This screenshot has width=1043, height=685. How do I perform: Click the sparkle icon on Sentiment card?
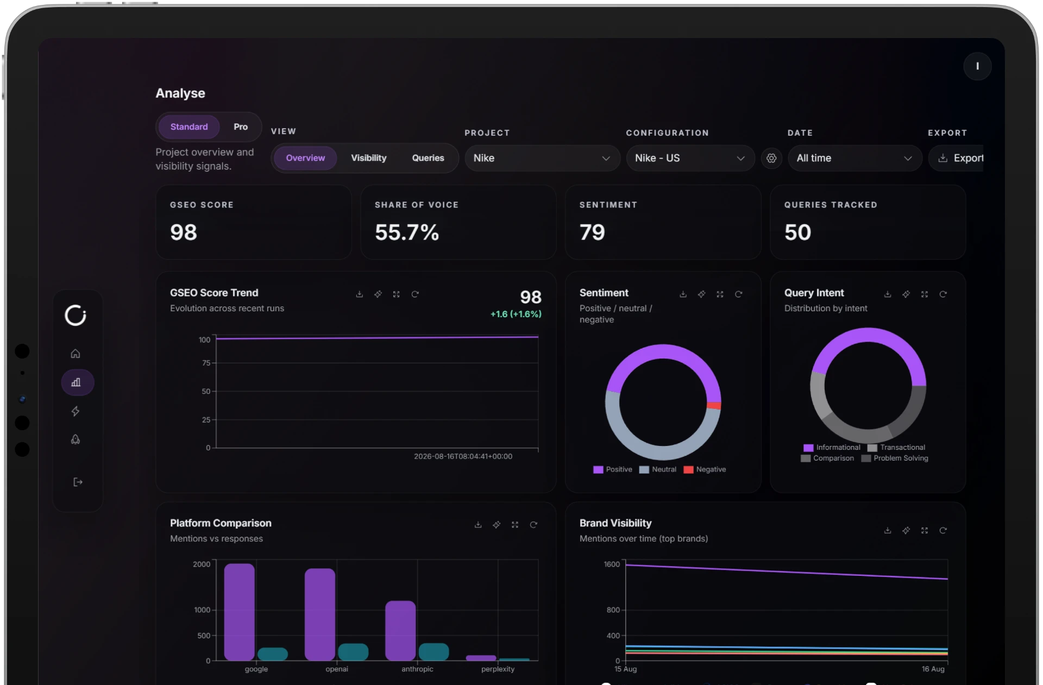tap(702, 294)
